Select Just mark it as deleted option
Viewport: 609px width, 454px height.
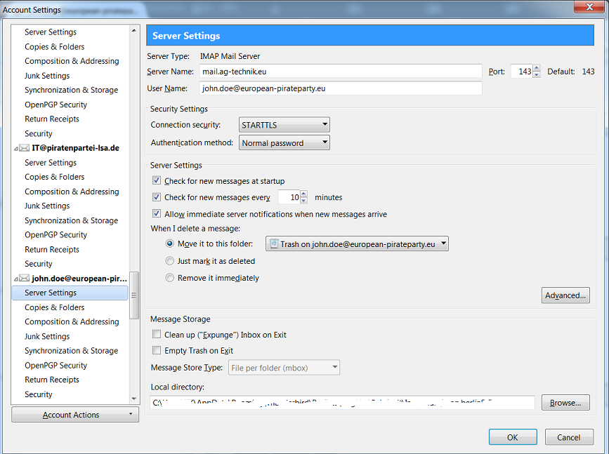(x=170, y=261)
